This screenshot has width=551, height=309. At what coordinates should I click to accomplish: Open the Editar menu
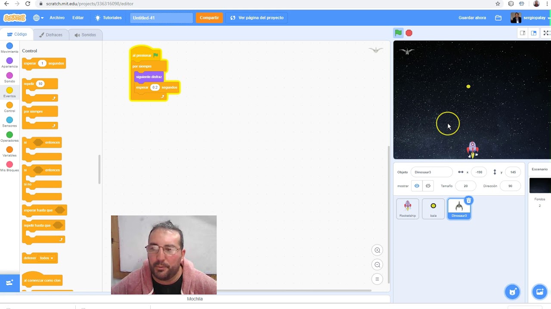click(x=78, y=18)
